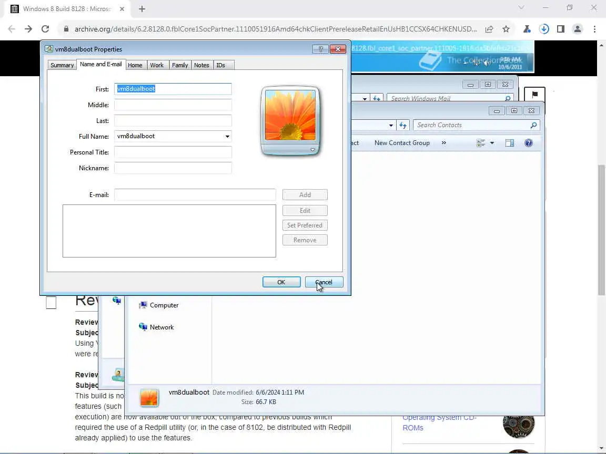Click New Contact Group in Contacts
This screenshot has width=606, height=454.
402,143
